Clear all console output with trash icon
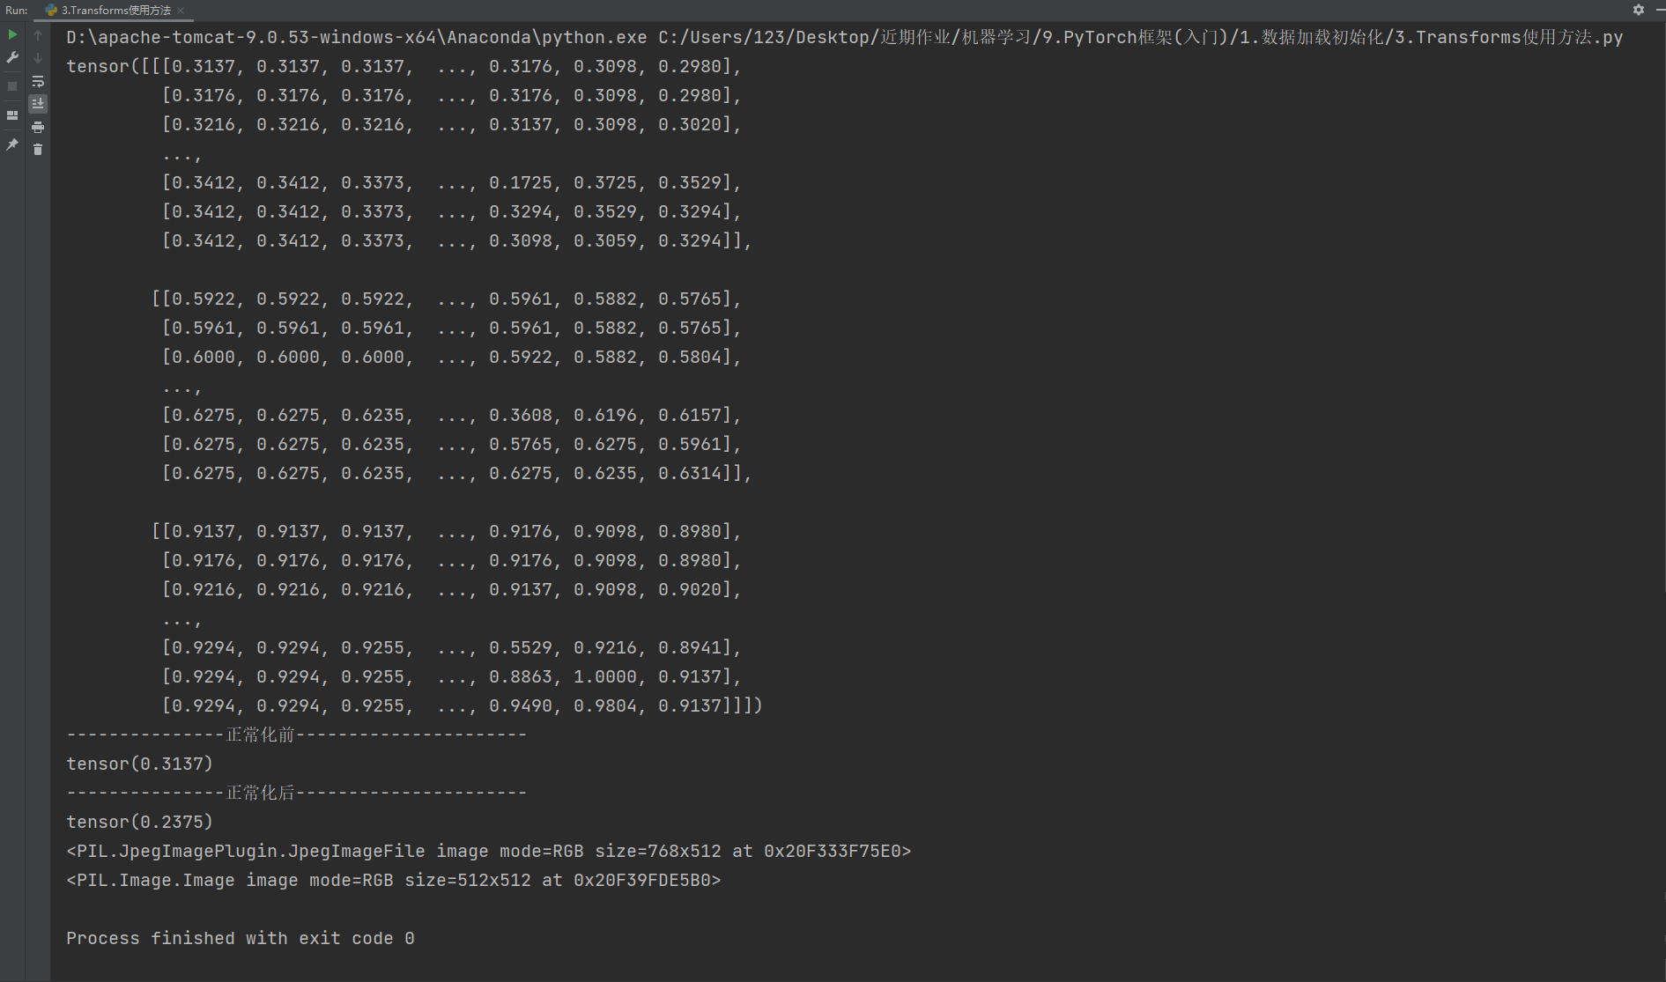This screenshot has width=1666, height=982. [x=38, y=150]
